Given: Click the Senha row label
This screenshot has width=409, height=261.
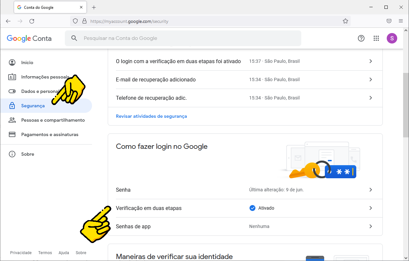Looking at the screenshot, I should 123,190.
